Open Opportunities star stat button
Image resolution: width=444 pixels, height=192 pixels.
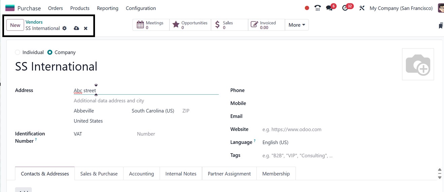point(190,25)
